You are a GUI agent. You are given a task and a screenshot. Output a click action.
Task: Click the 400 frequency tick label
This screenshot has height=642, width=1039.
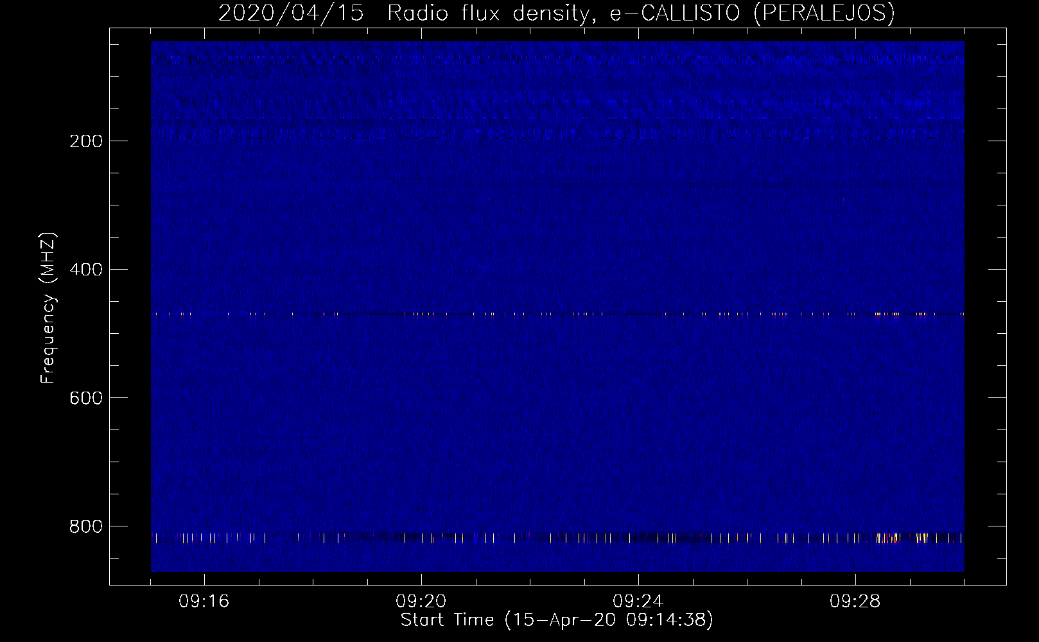click(86, 270)
